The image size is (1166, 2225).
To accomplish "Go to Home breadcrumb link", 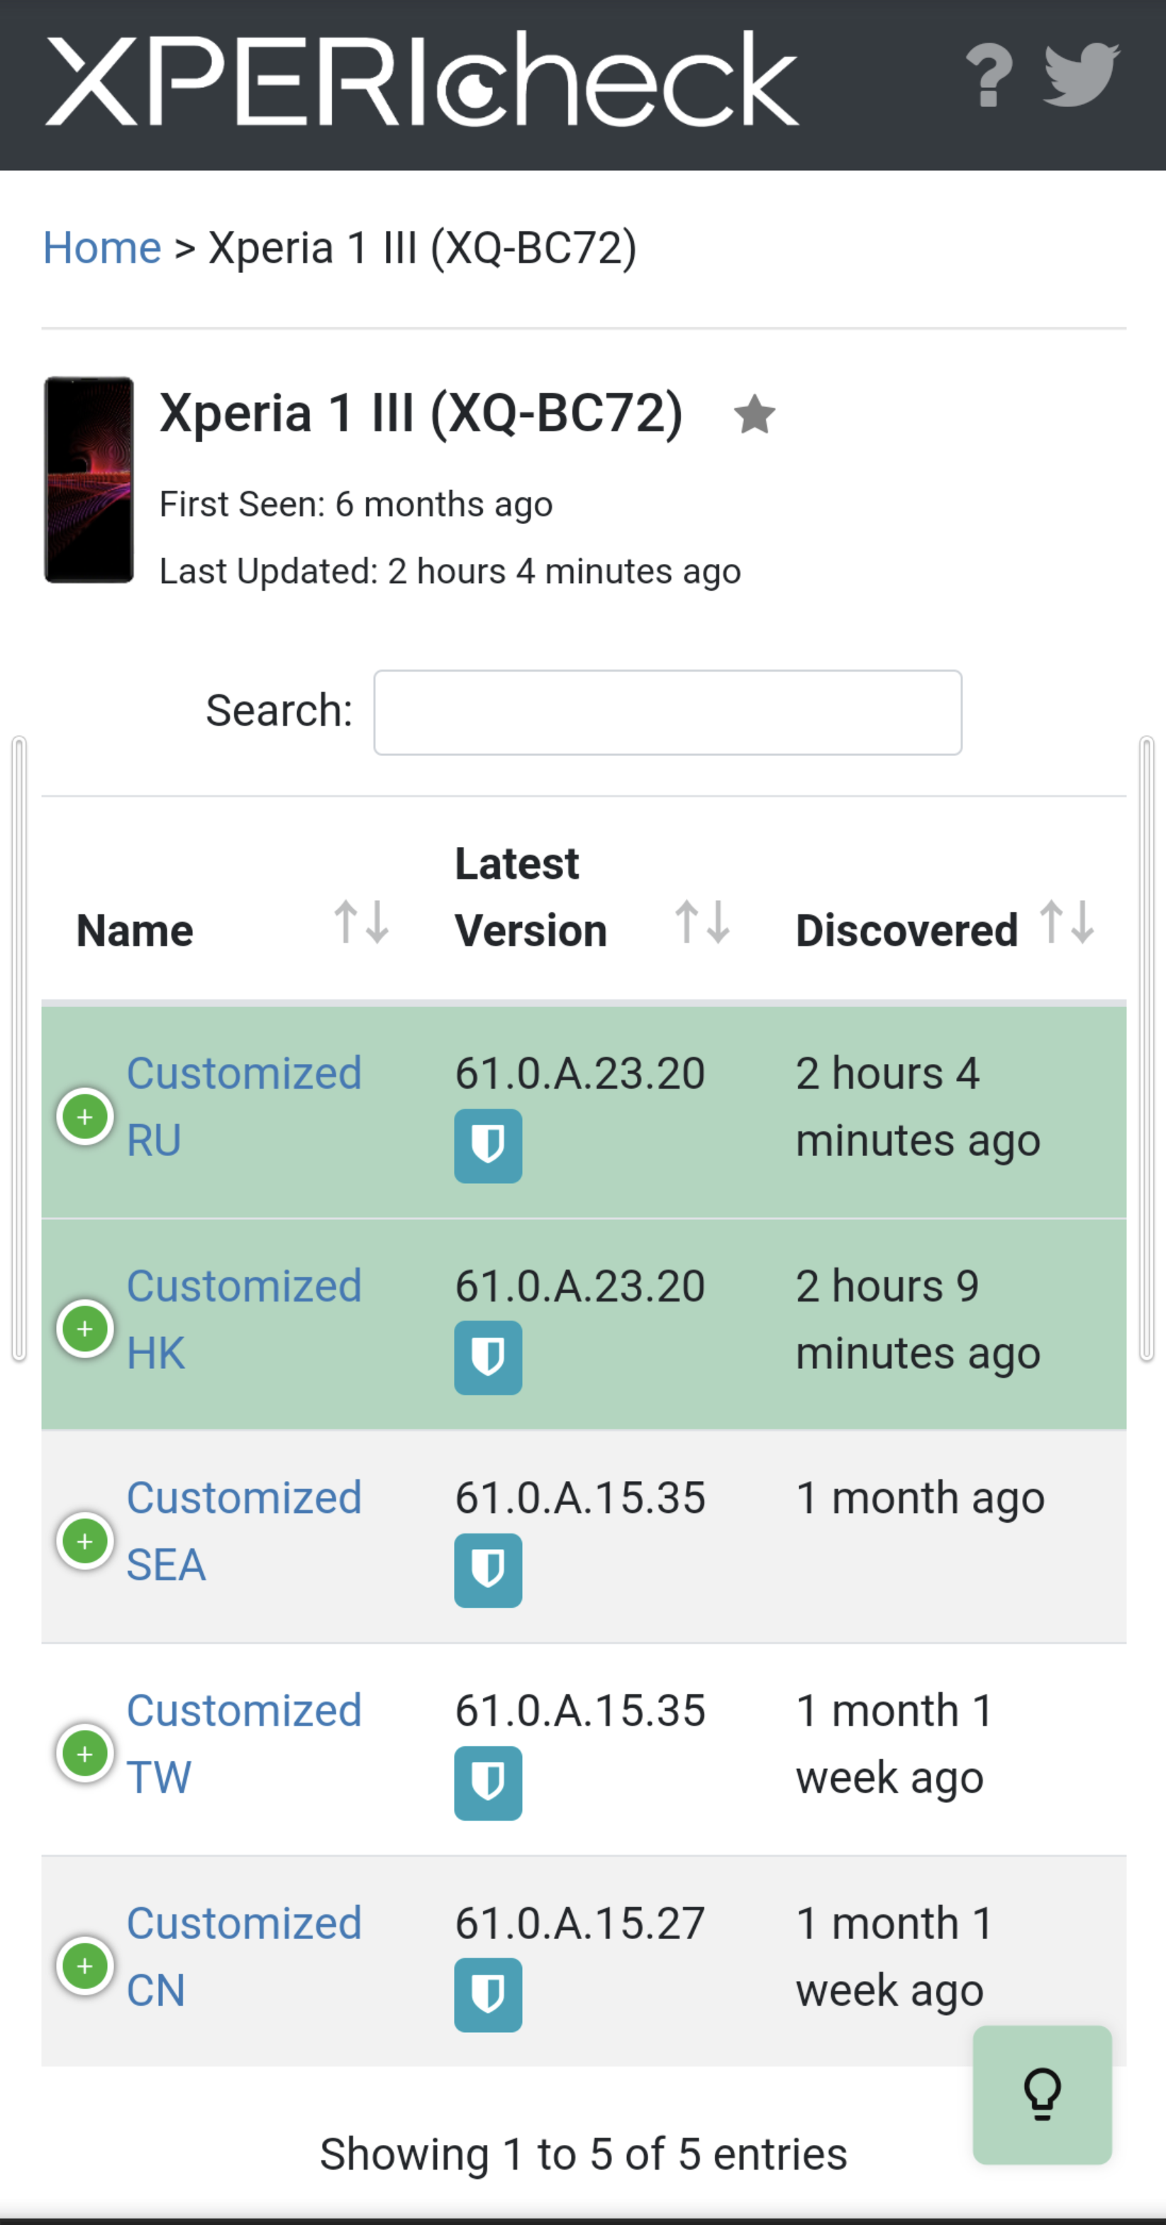I will pyautogui.click(x=102, y=249).
